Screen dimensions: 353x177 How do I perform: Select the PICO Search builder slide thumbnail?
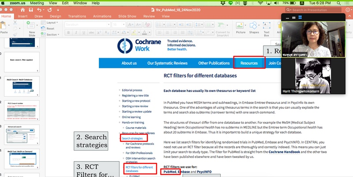[22, 111]
